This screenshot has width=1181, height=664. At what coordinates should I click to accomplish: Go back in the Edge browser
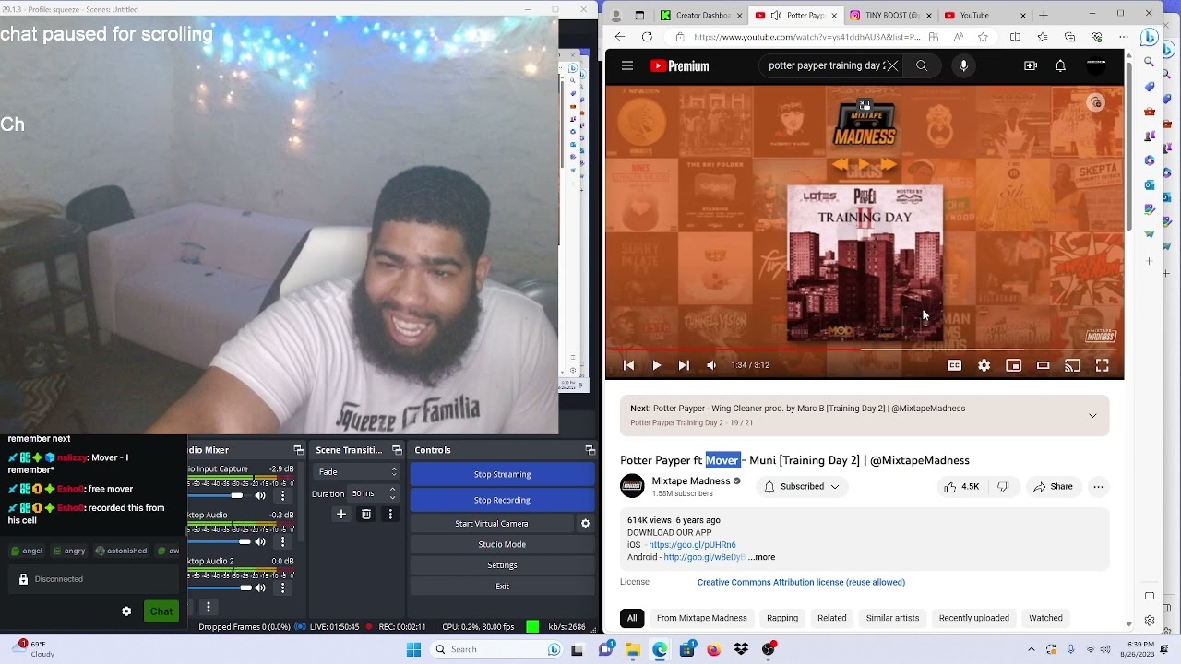[620, 37]
